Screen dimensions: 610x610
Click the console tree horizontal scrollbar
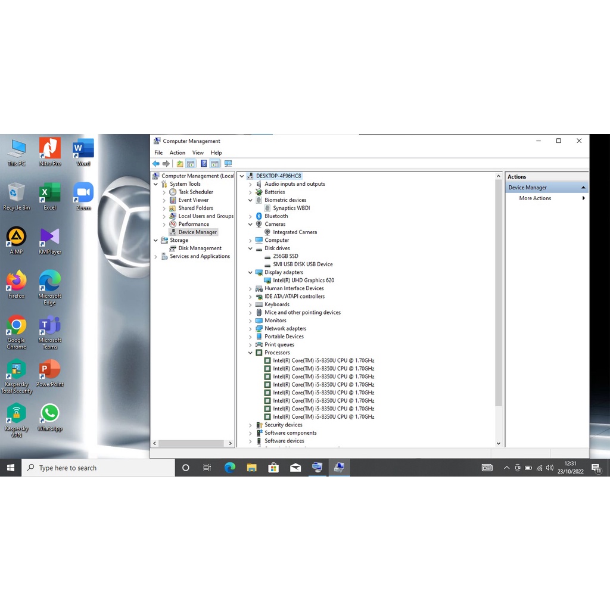click(191, 443)
